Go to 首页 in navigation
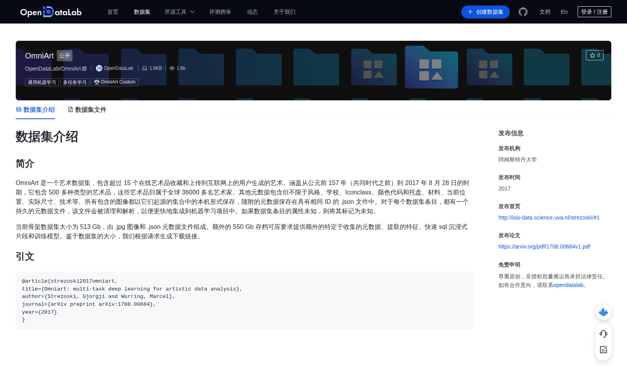Image resolution: width=627 pixels, height=392 pixels. coord(113,12)
